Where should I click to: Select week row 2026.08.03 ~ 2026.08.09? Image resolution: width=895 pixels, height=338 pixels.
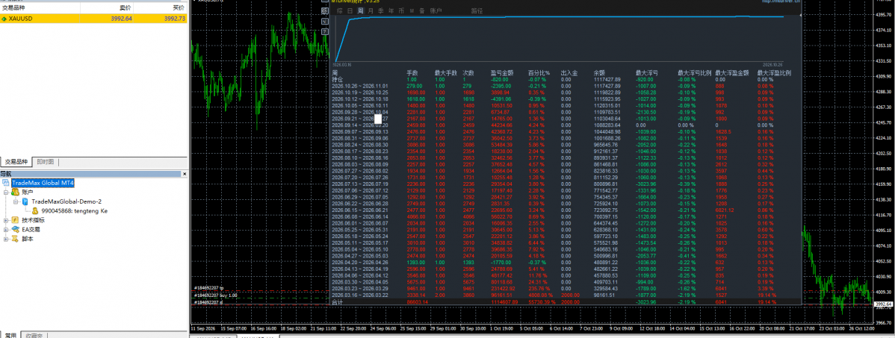tap(566, 165)
